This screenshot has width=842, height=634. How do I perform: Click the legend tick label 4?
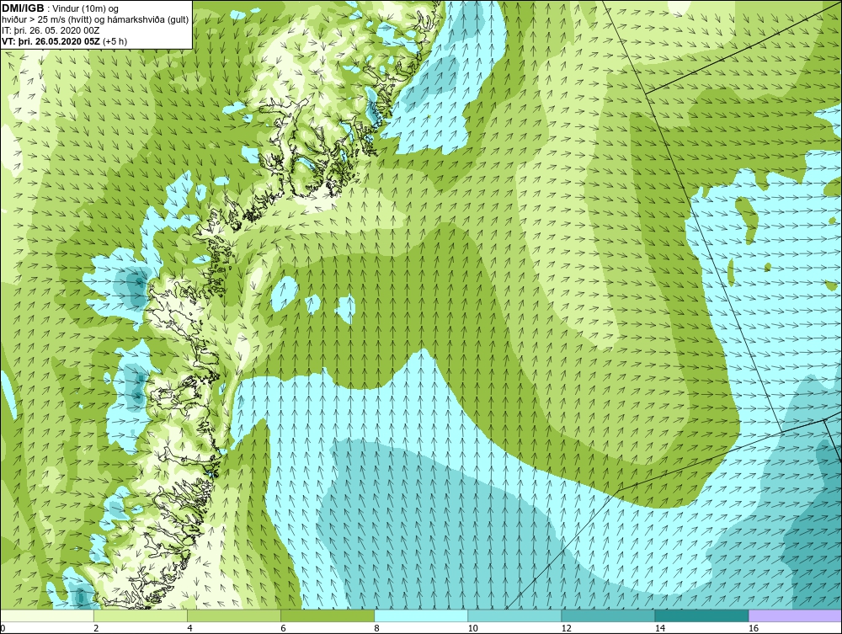pyautogui.click(x=189, y=628)
